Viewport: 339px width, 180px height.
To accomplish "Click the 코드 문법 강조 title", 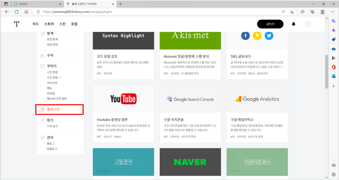I will coord(107,56).
